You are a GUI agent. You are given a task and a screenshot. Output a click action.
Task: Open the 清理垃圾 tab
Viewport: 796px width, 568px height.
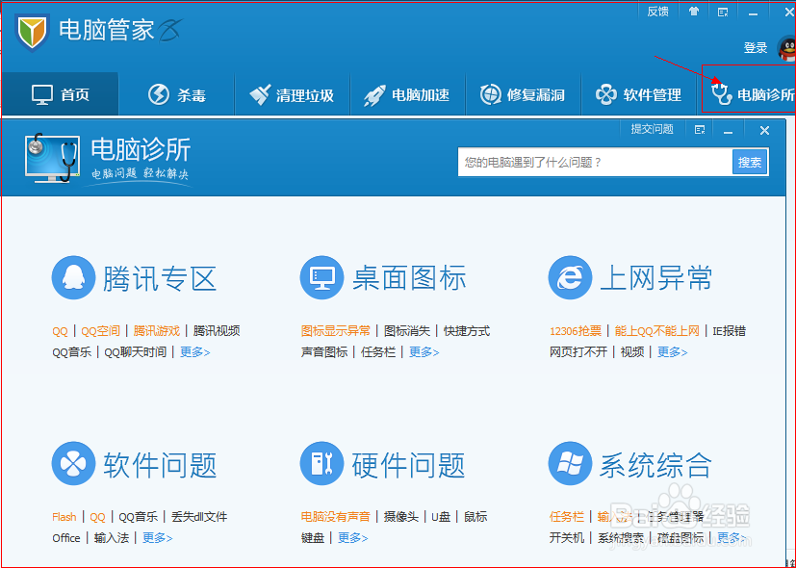[x=292, y=92]
